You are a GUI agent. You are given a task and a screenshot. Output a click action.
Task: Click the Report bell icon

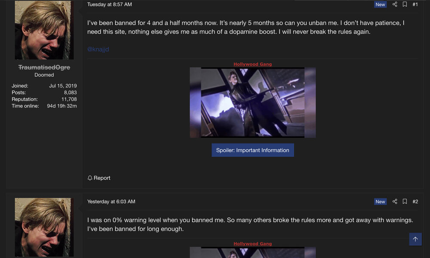coord(90,178)
